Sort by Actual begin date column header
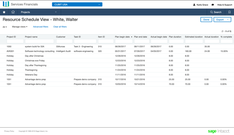The width and height of the screenshot is (234, 135). (x=159, y=37)
